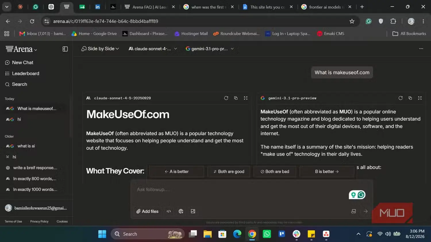Open the shield browser extension
This screenshot has width=431, height=242.
pos(381,21)
